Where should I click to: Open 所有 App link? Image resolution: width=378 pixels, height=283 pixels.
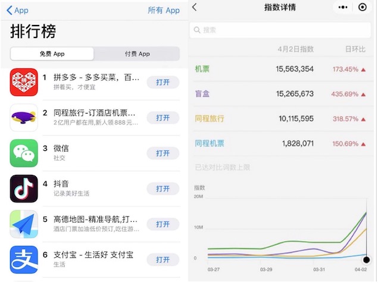click(164, 10)
